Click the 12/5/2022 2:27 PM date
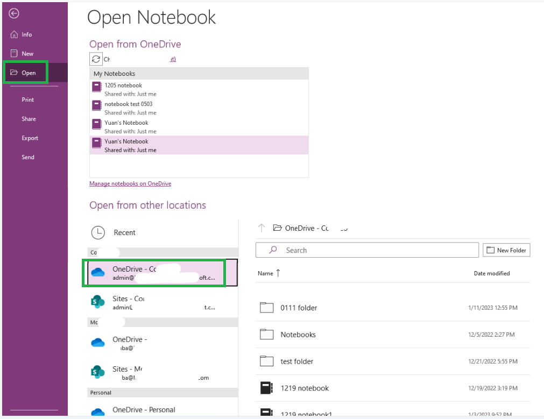This screenshot has height=419, width=544. (x=491, y=335)
